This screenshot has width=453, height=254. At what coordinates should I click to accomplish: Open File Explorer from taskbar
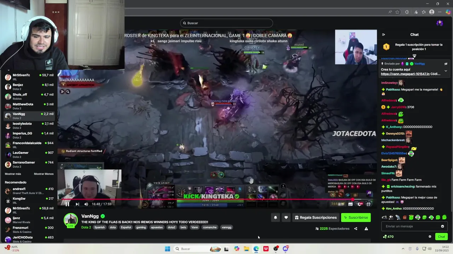246,249
